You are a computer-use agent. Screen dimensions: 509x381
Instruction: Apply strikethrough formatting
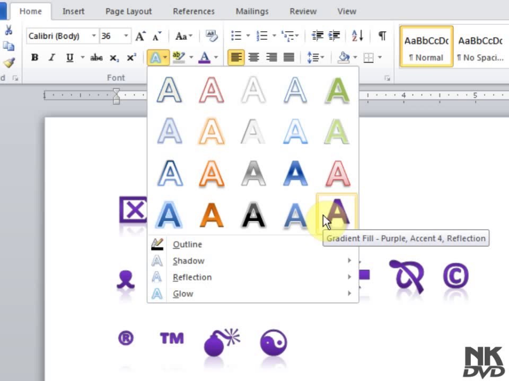pyautogui.click(x=96, y=58)
